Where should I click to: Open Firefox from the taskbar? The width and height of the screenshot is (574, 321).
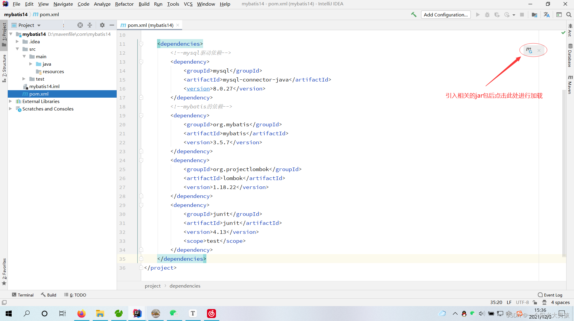(x=81, y=314)
